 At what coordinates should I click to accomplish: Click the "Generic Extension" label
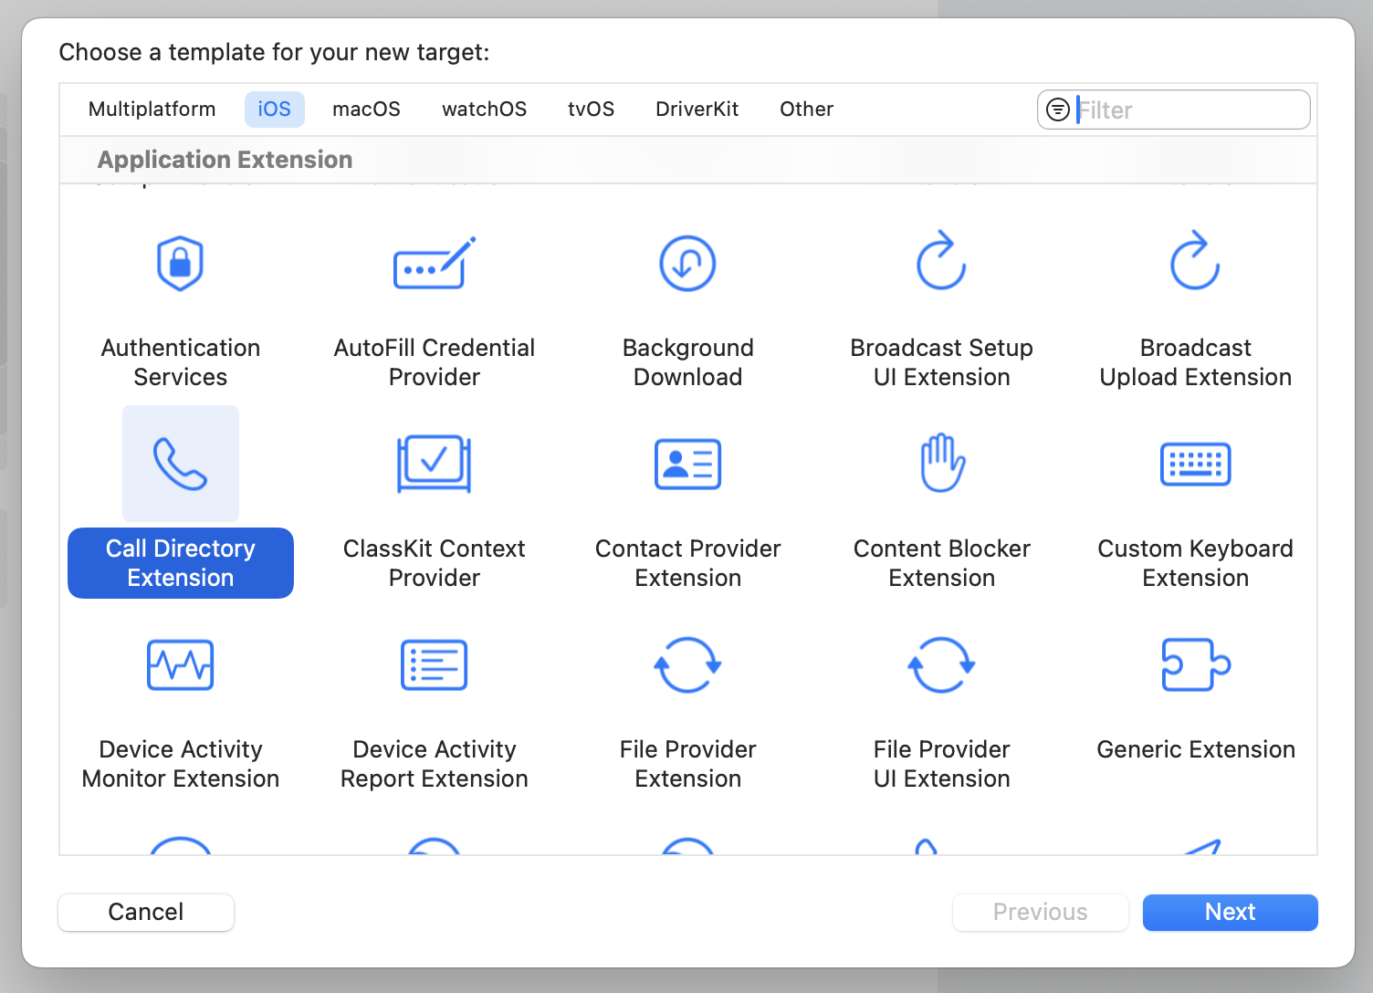coord(1196,749)
